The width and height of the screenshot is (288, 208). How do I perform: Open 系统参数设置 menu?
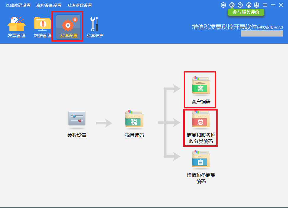[x=80, y=5]
